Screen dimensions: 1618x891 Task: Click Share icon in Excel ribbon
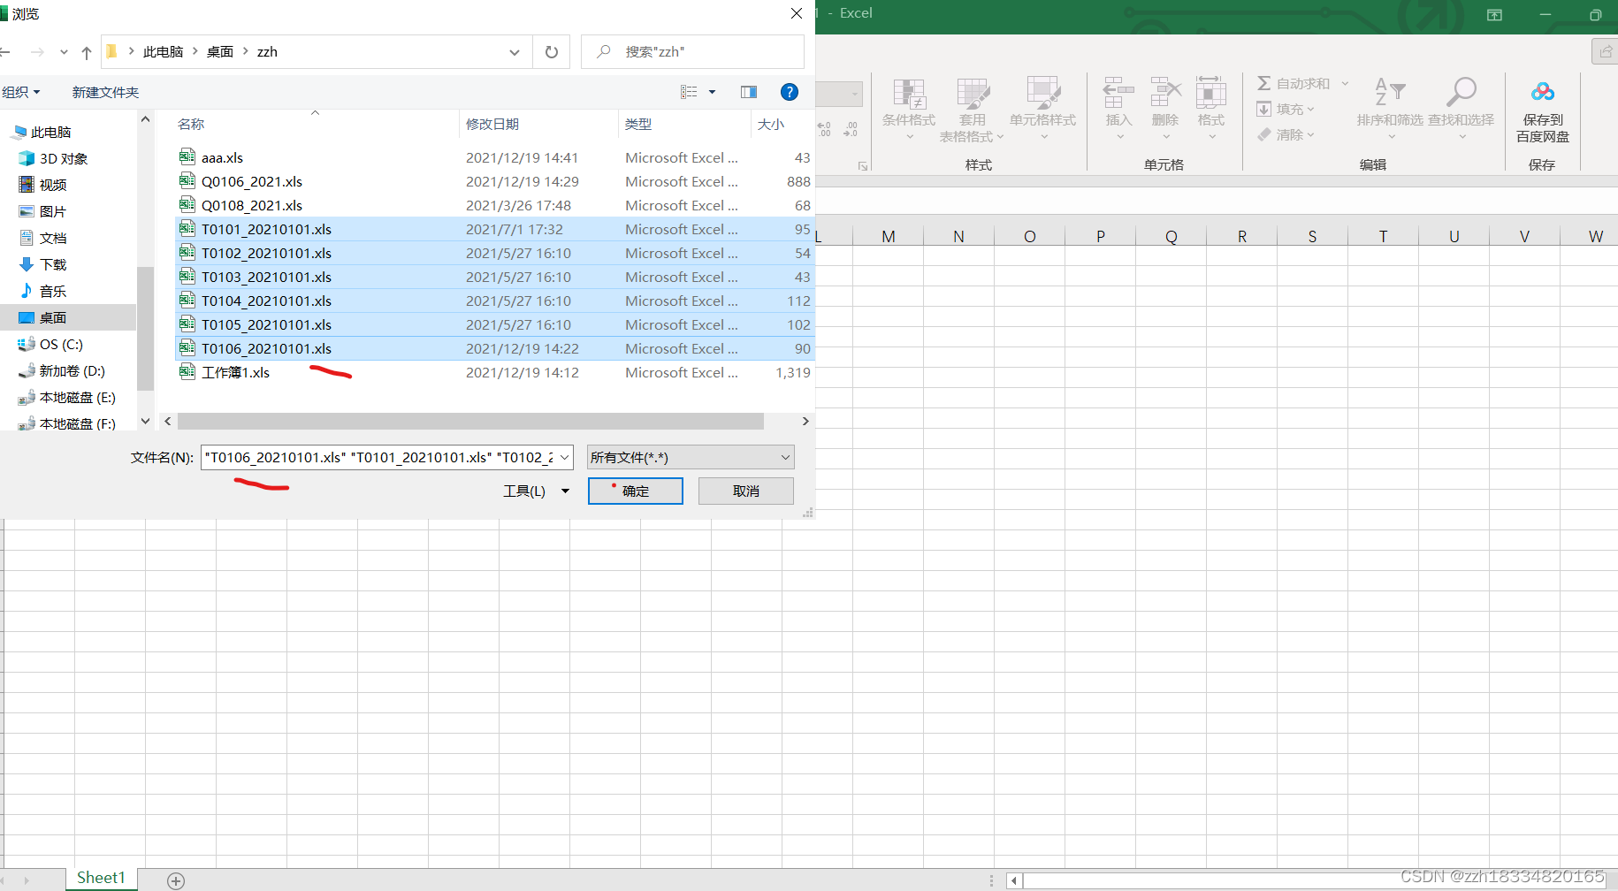pos(1606,52)
